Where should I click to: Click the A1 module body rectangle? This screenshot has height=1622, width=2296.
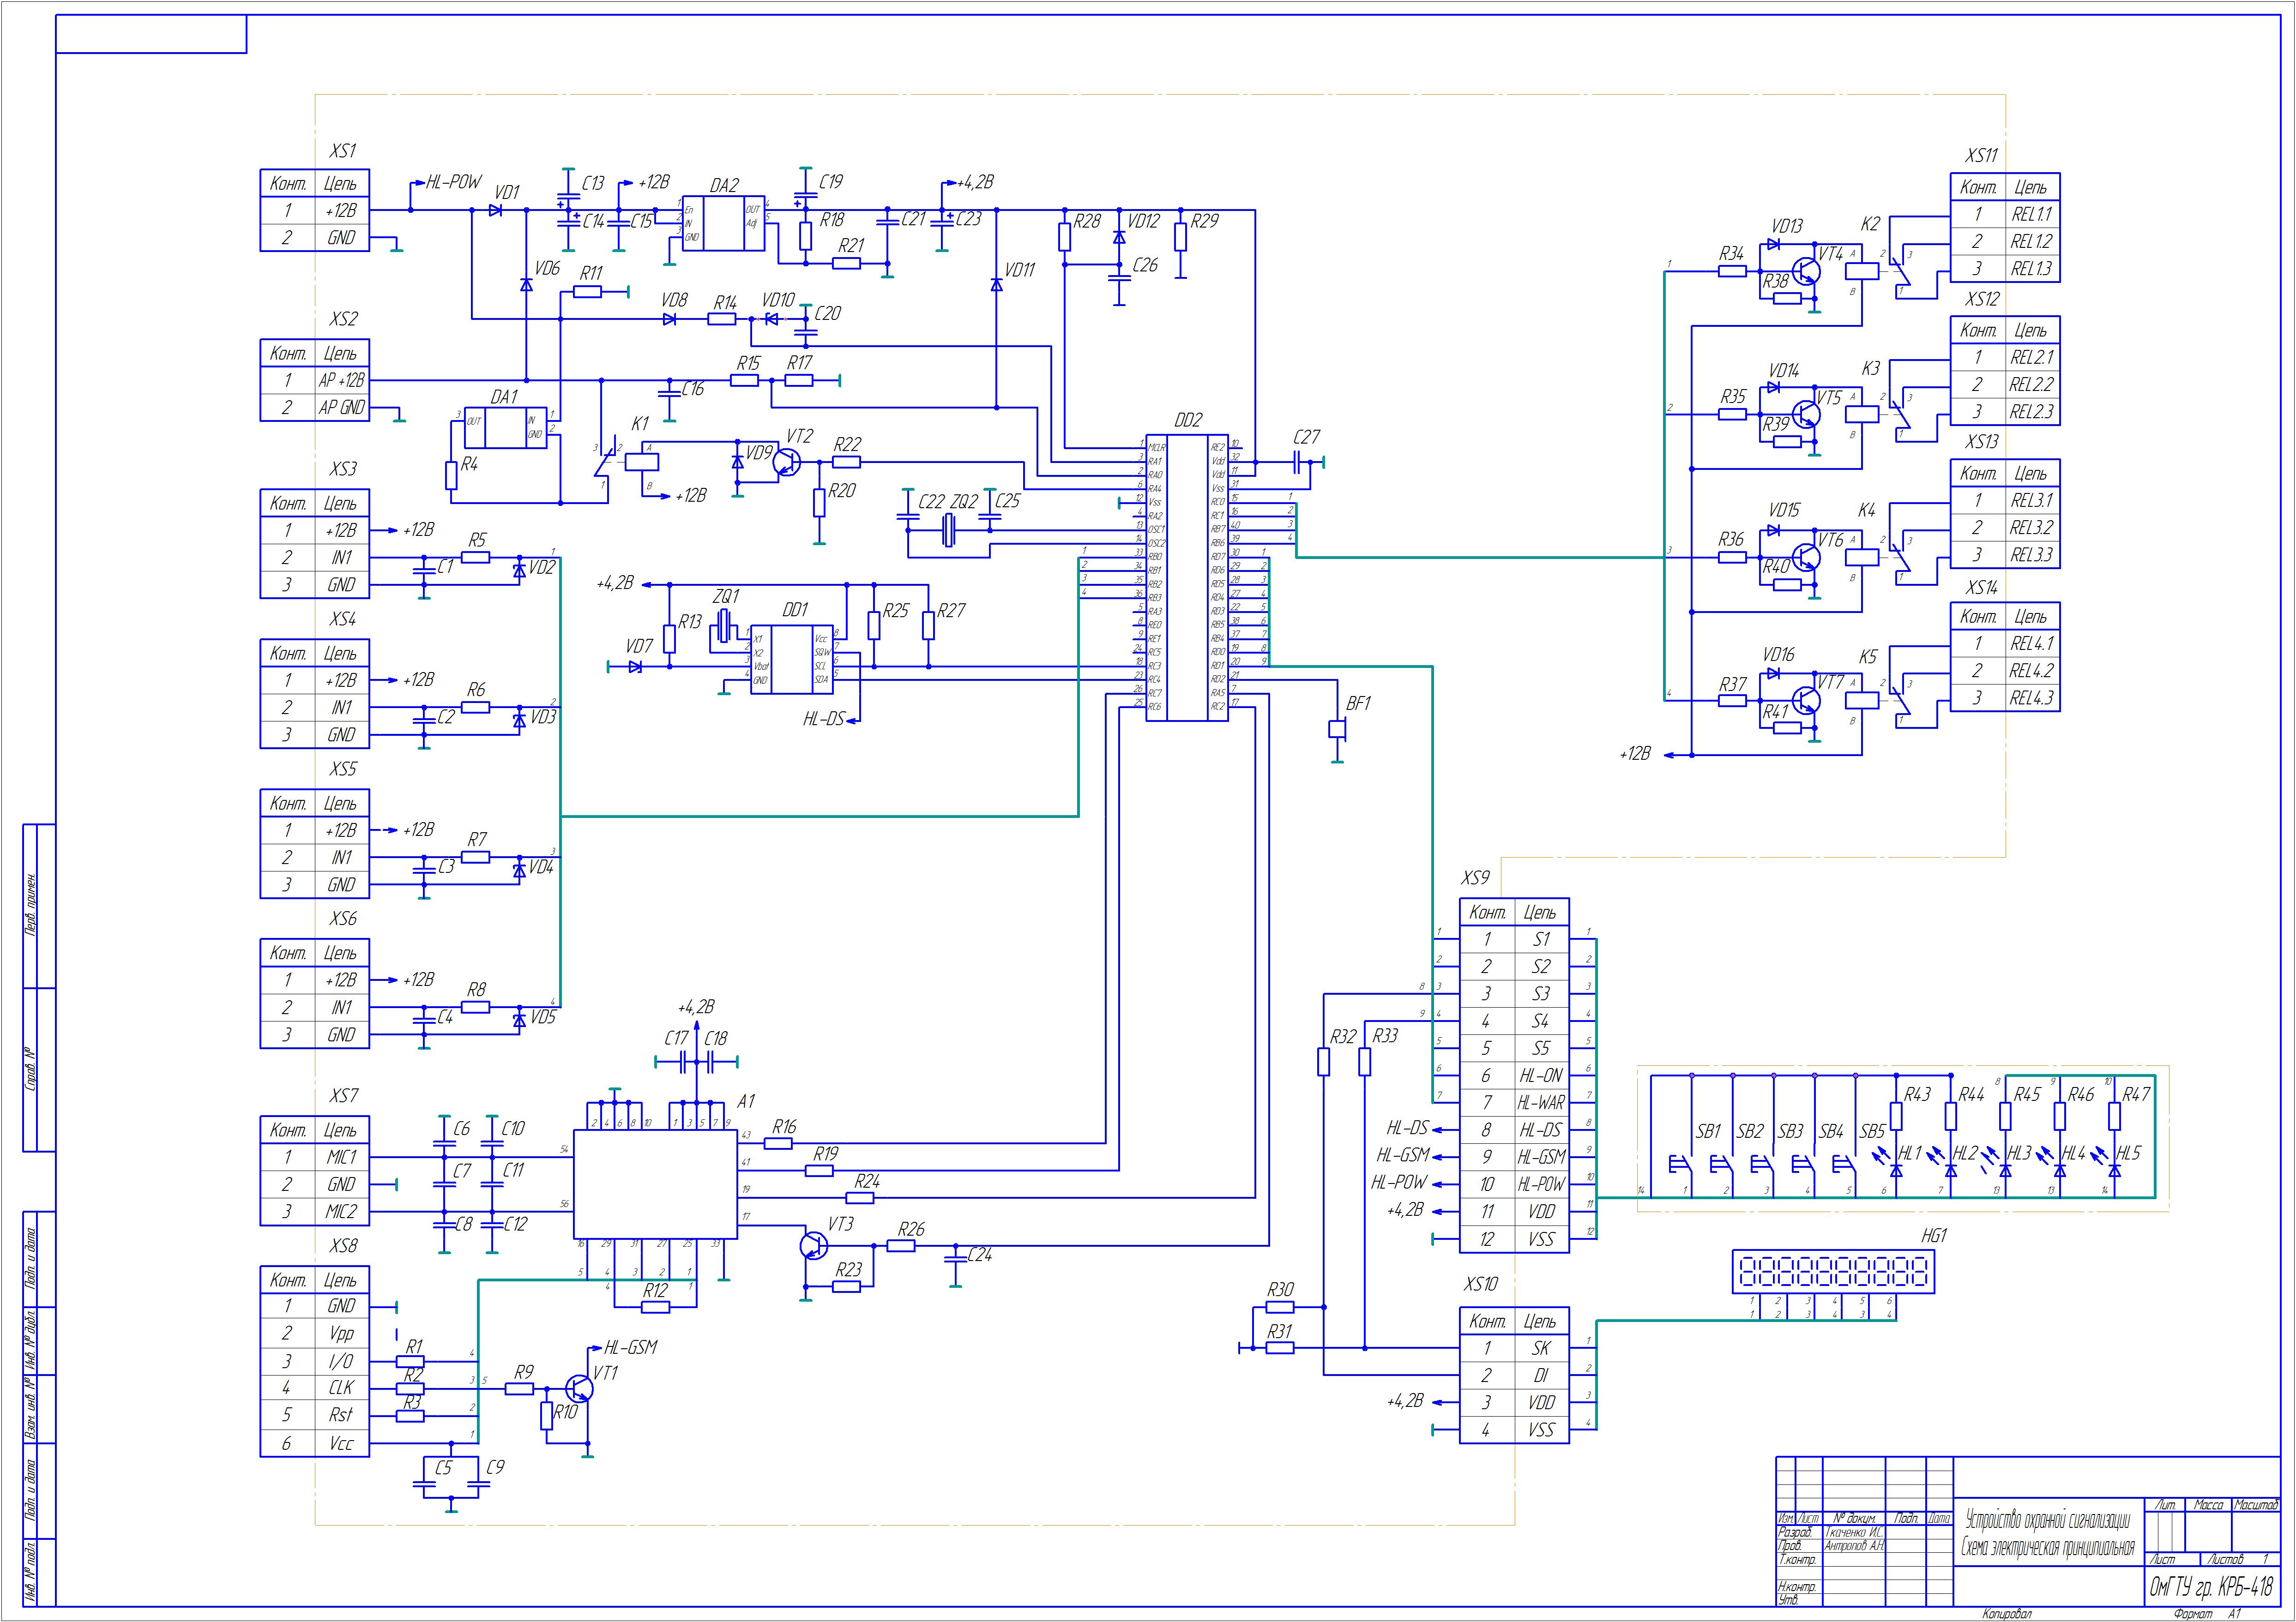[656, 1183]
